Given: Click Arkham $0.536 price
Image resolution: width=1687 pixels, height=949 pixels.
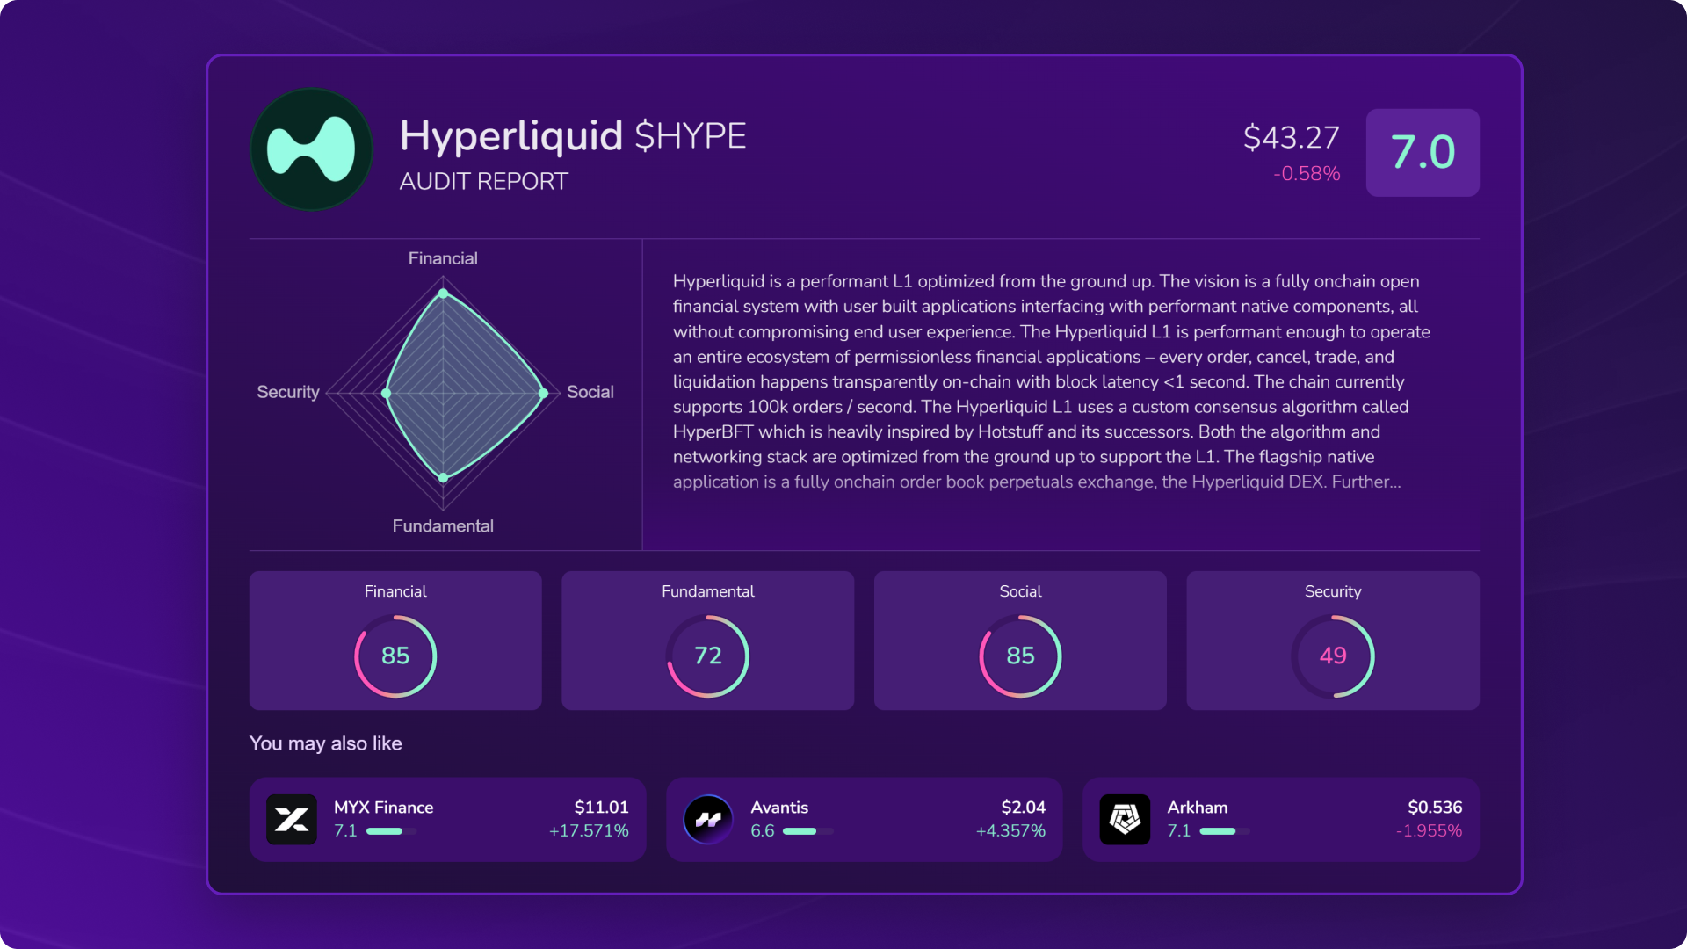Looking at the screenshot, I should (x=1435, y=808).
